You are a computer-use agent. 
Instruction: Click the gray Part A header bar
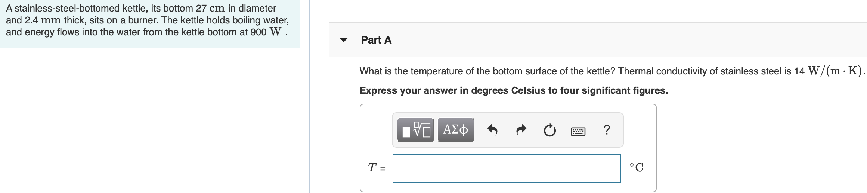(598, 40)
